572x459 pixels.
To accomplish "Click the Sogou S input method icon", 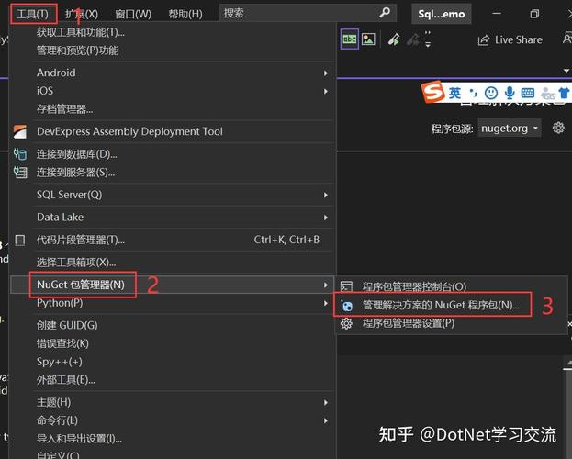I will pos(433,92).
